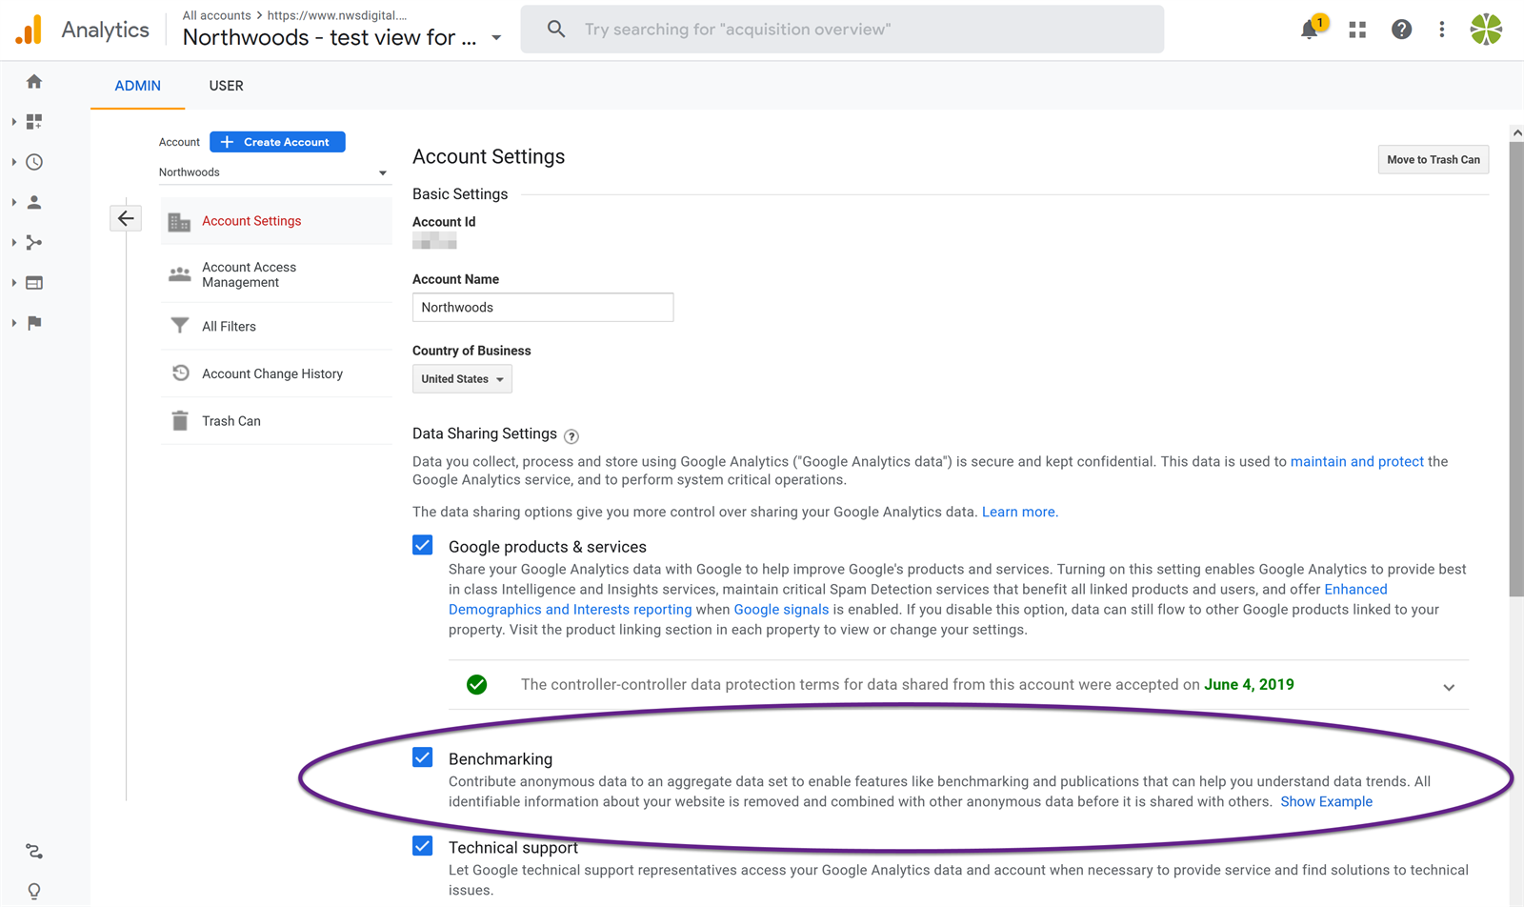Open Attribution icon at sidebar bottom
Screen dimensions: 1524x907
tap(34, 851)
